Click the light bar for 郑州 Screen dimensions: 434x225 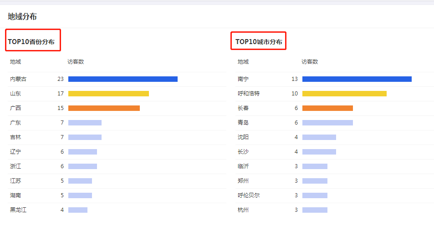point(315,181)
